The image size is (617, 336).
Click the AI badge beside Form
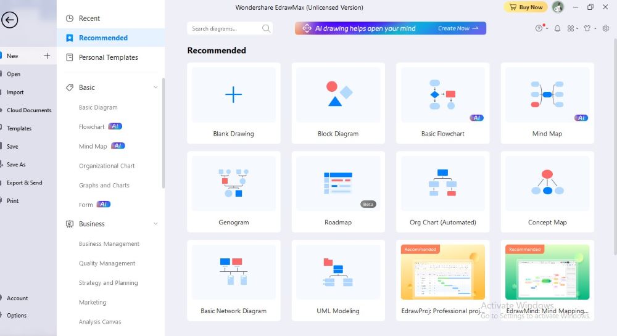pos(104,204)
